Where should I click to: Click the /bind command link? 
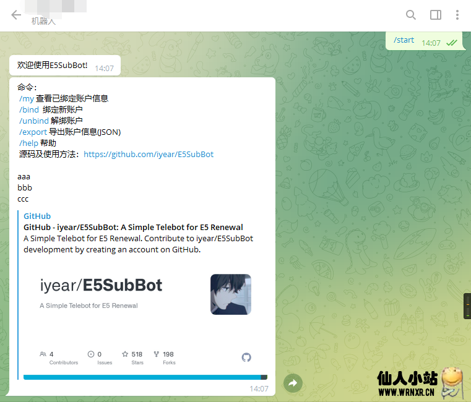tap(29, 109)
